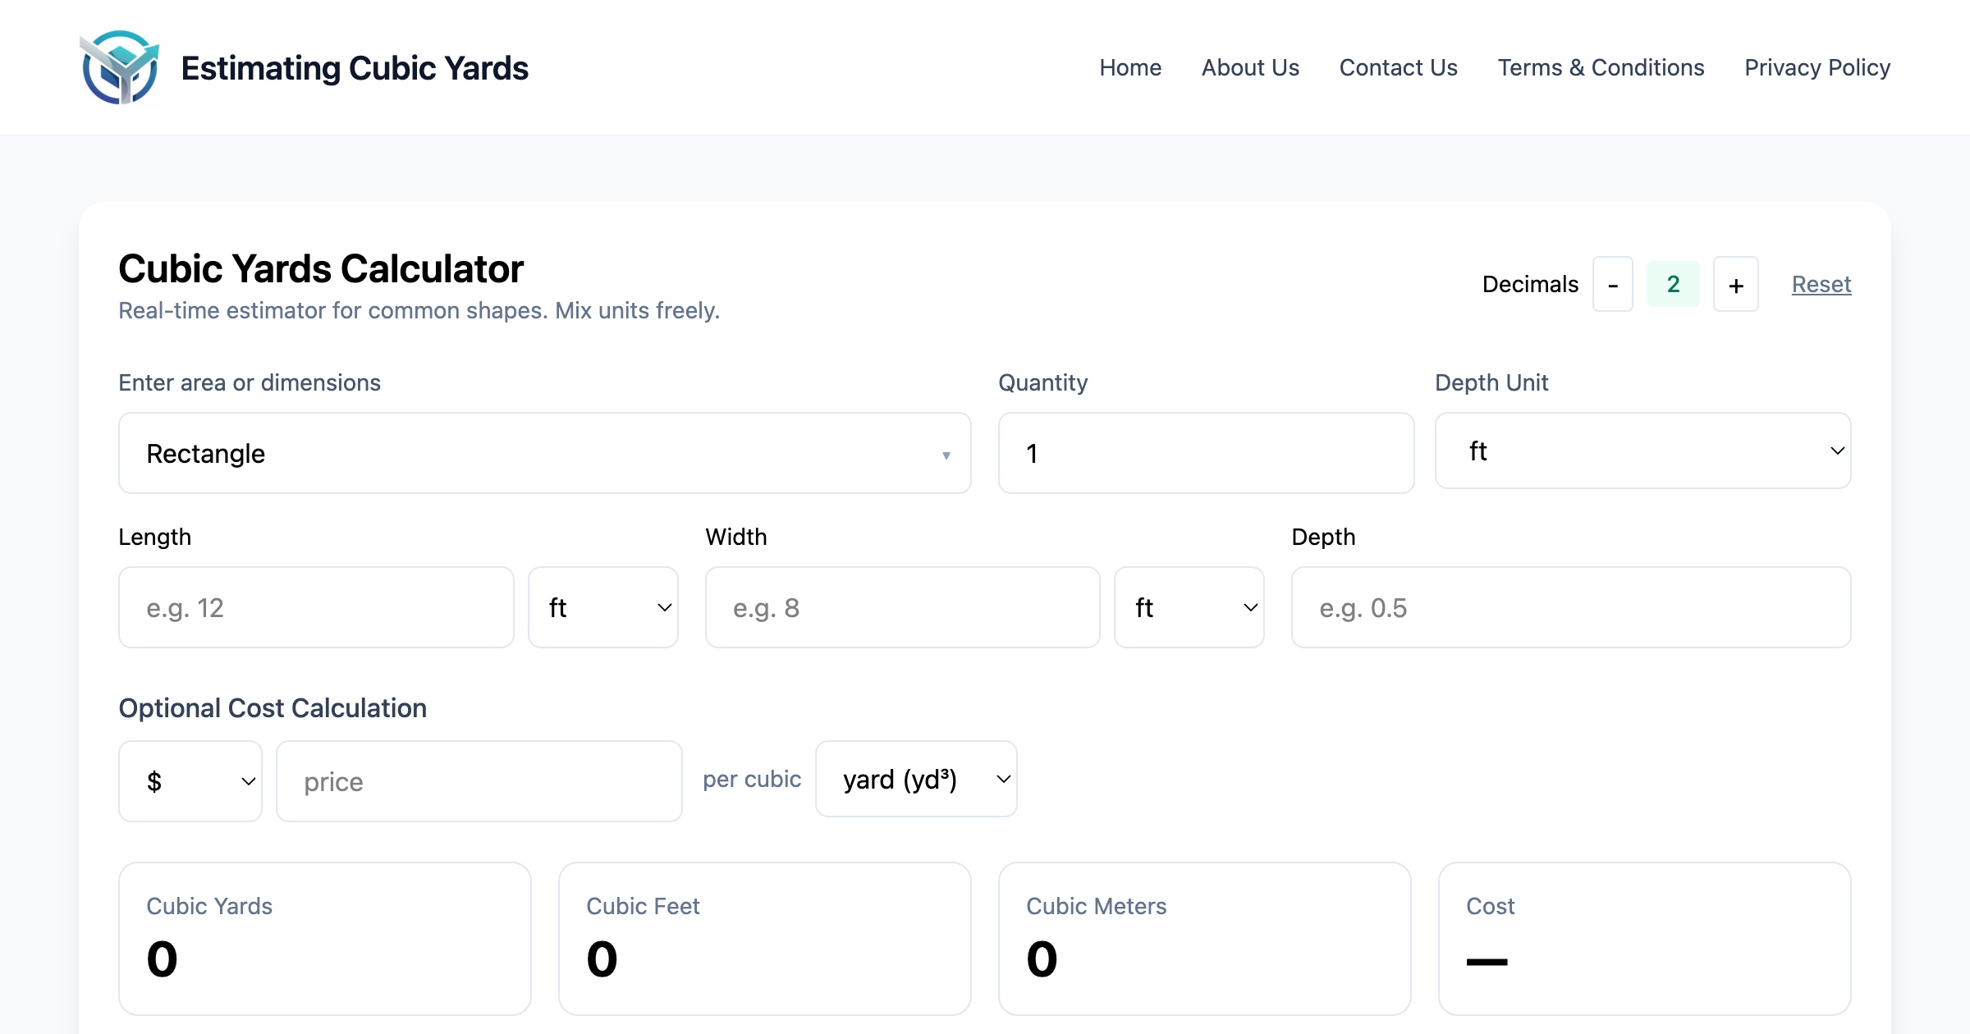The height and width of the screenshot is (1034, 1970).
Task: Focus the Length input field
Action: click(316, 607)
